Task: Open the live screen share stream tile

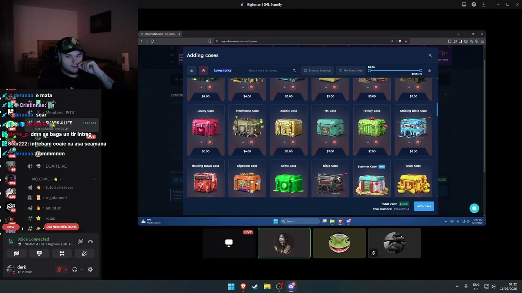Action: tap(229, 243)
